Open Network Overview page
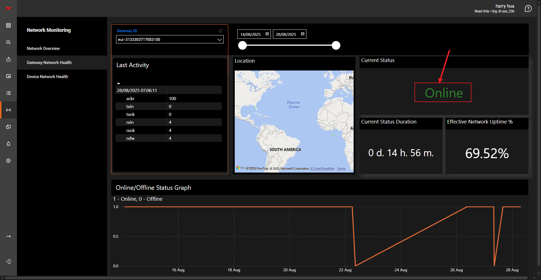The image size is (541, 280). (x=43, y=48)
